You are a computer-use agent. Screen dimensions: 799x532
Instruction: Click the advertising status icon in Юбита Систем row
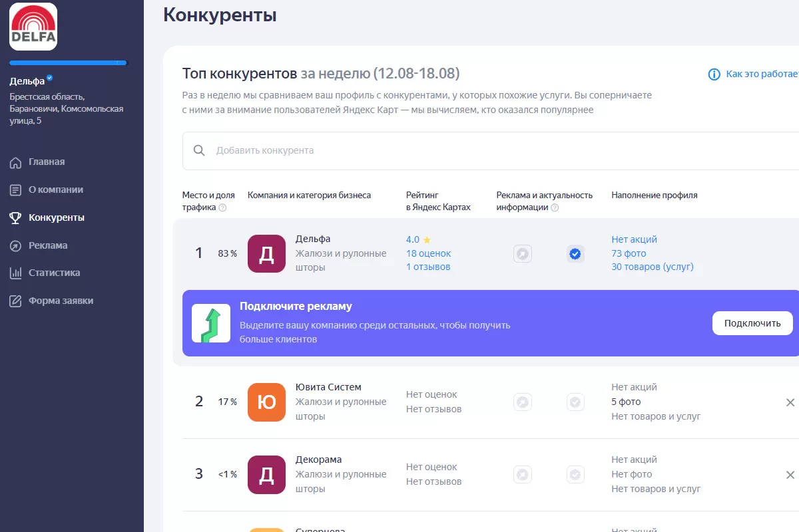pos(523,402)
